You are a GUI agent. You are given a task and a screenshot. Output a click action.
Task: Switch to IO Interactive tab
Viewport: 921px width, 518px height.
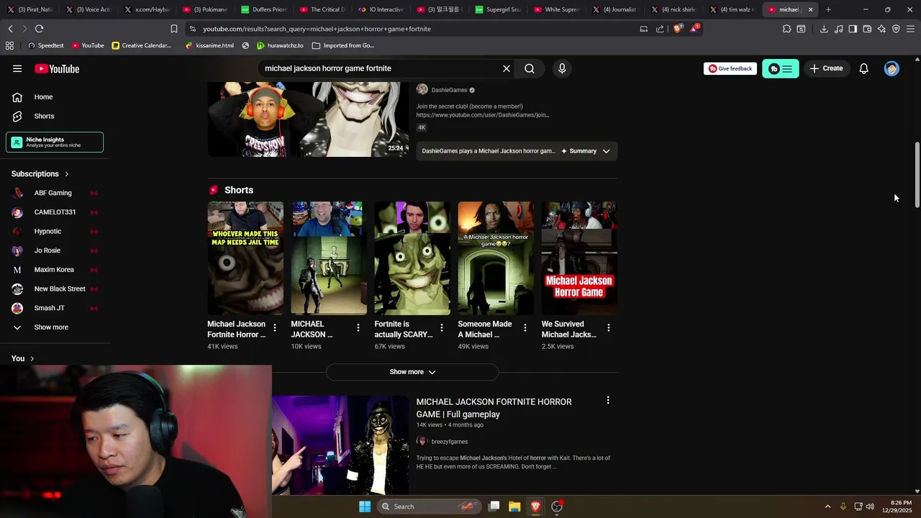381,9
